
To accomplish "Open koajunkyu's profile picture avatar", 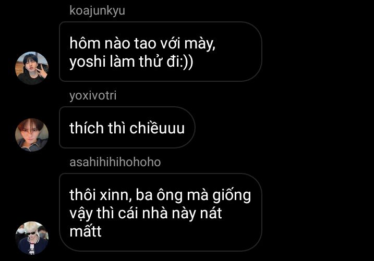I will coord(32,68).
